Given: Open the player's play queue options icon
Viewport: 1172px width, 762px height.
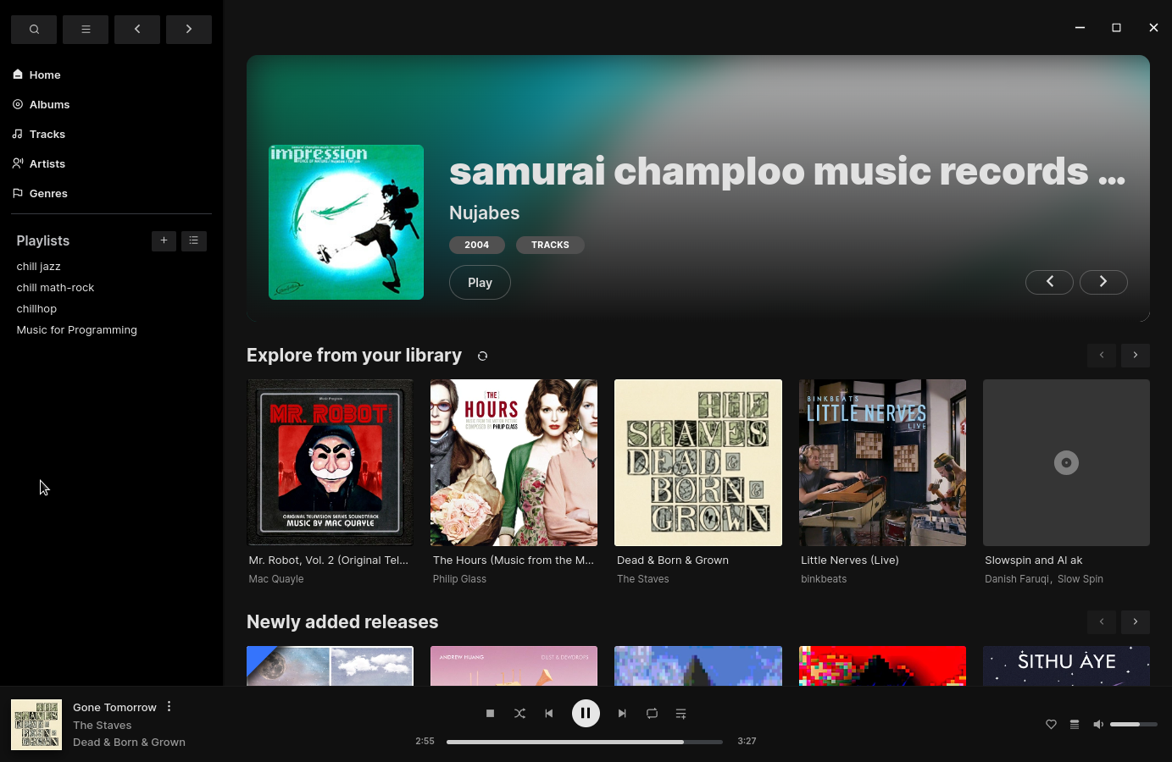Looking at the screenshot, I should (x=680, y=714).
